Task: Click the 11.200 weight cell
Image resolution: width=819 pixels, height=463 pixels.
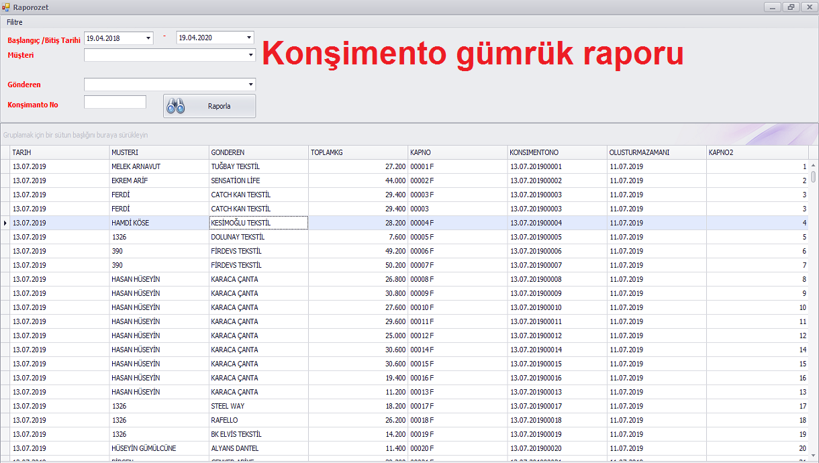Action: (x=358, y=392)
